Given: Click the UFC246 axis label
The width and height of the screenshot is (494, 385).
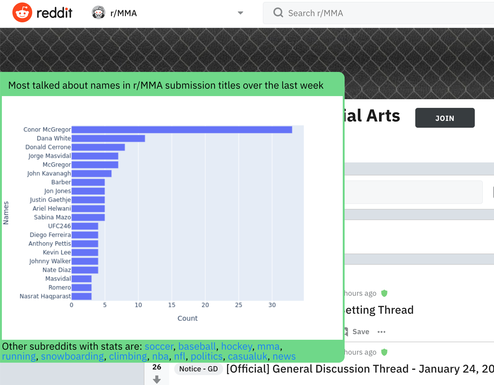Looking at the screenshot, I should [x=60, y=226].
